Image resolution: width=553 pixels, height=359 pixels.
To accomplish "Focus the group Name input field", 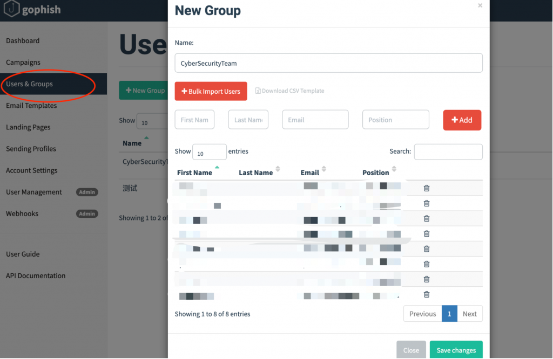I will click(328, 63).
